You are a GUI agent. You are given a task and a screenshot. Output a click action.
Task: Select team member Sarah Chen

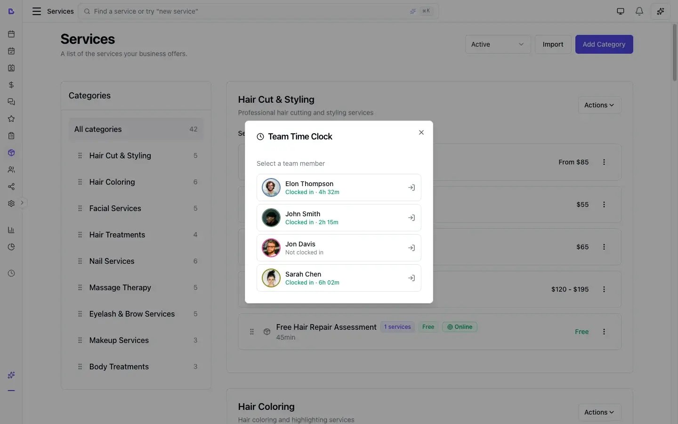click(x=339, y=278)
